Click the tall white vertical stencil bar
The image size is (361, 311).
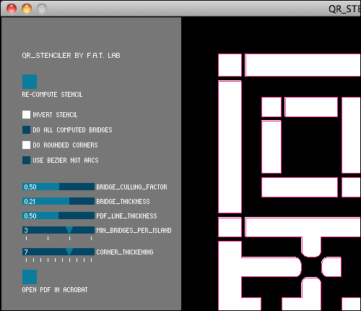230,147
